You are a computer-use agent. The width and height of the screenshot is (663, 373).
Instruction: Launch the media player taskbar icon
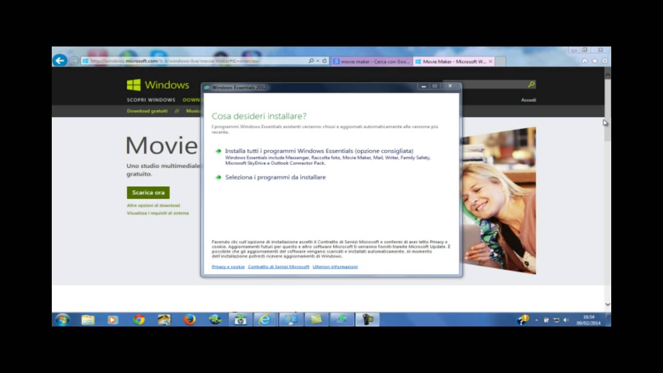pyautogui.click(x=113, y=320)
